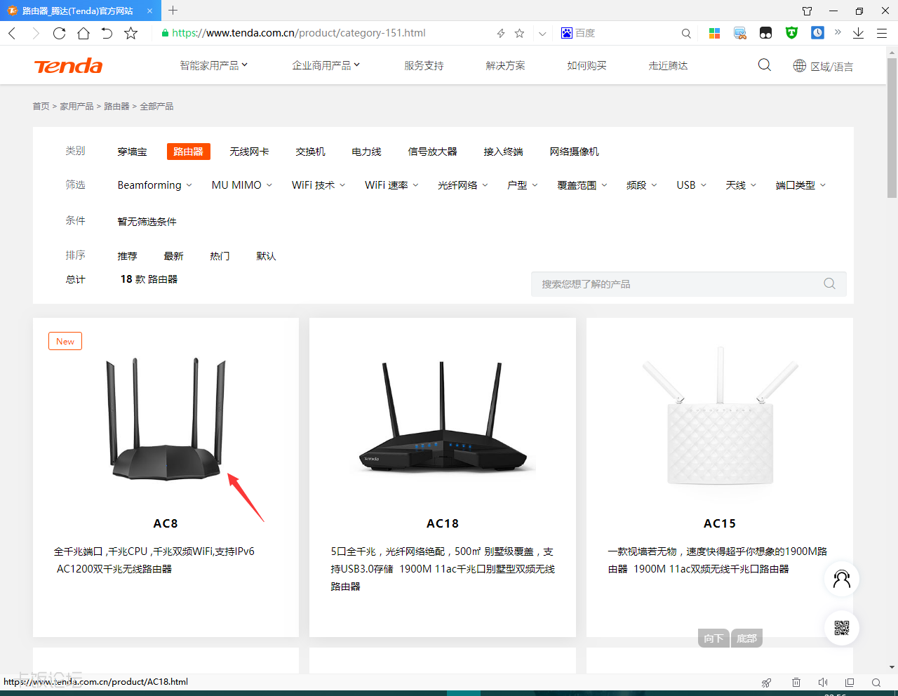Viewport: 898px width, 696px height.
Task: Open 区域/语言 region selector
Action: coord(824,66)
